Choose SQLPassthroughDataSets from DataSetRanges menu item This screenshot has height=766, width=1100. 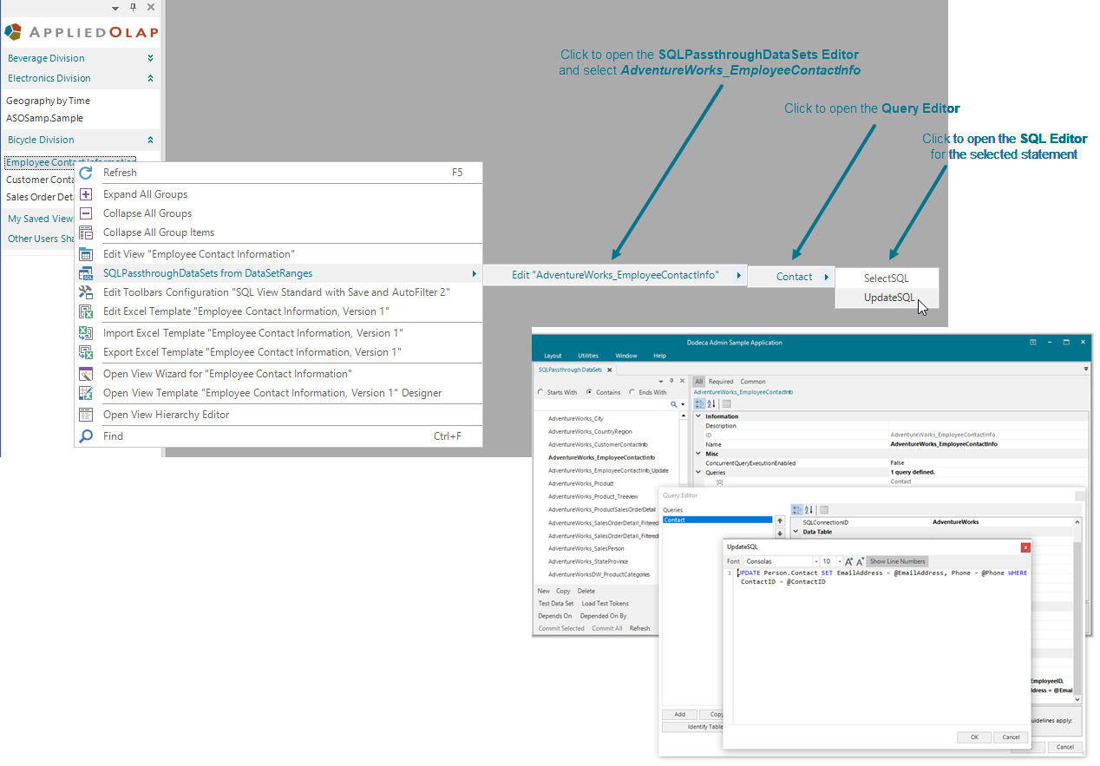278,273
